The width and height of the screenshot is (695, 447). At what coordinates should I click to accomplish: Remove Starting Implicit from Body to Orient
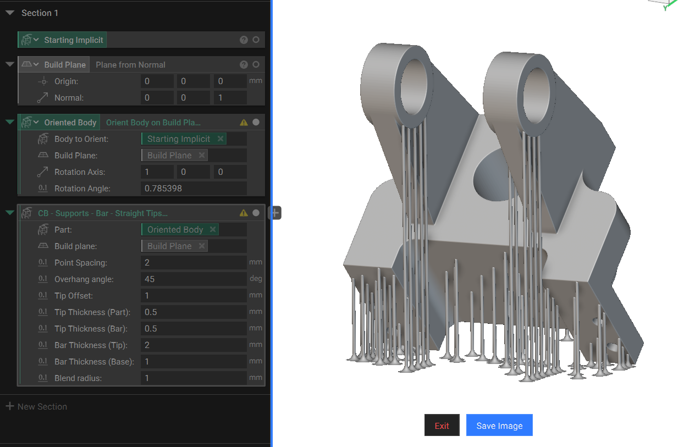coord(220,139)
